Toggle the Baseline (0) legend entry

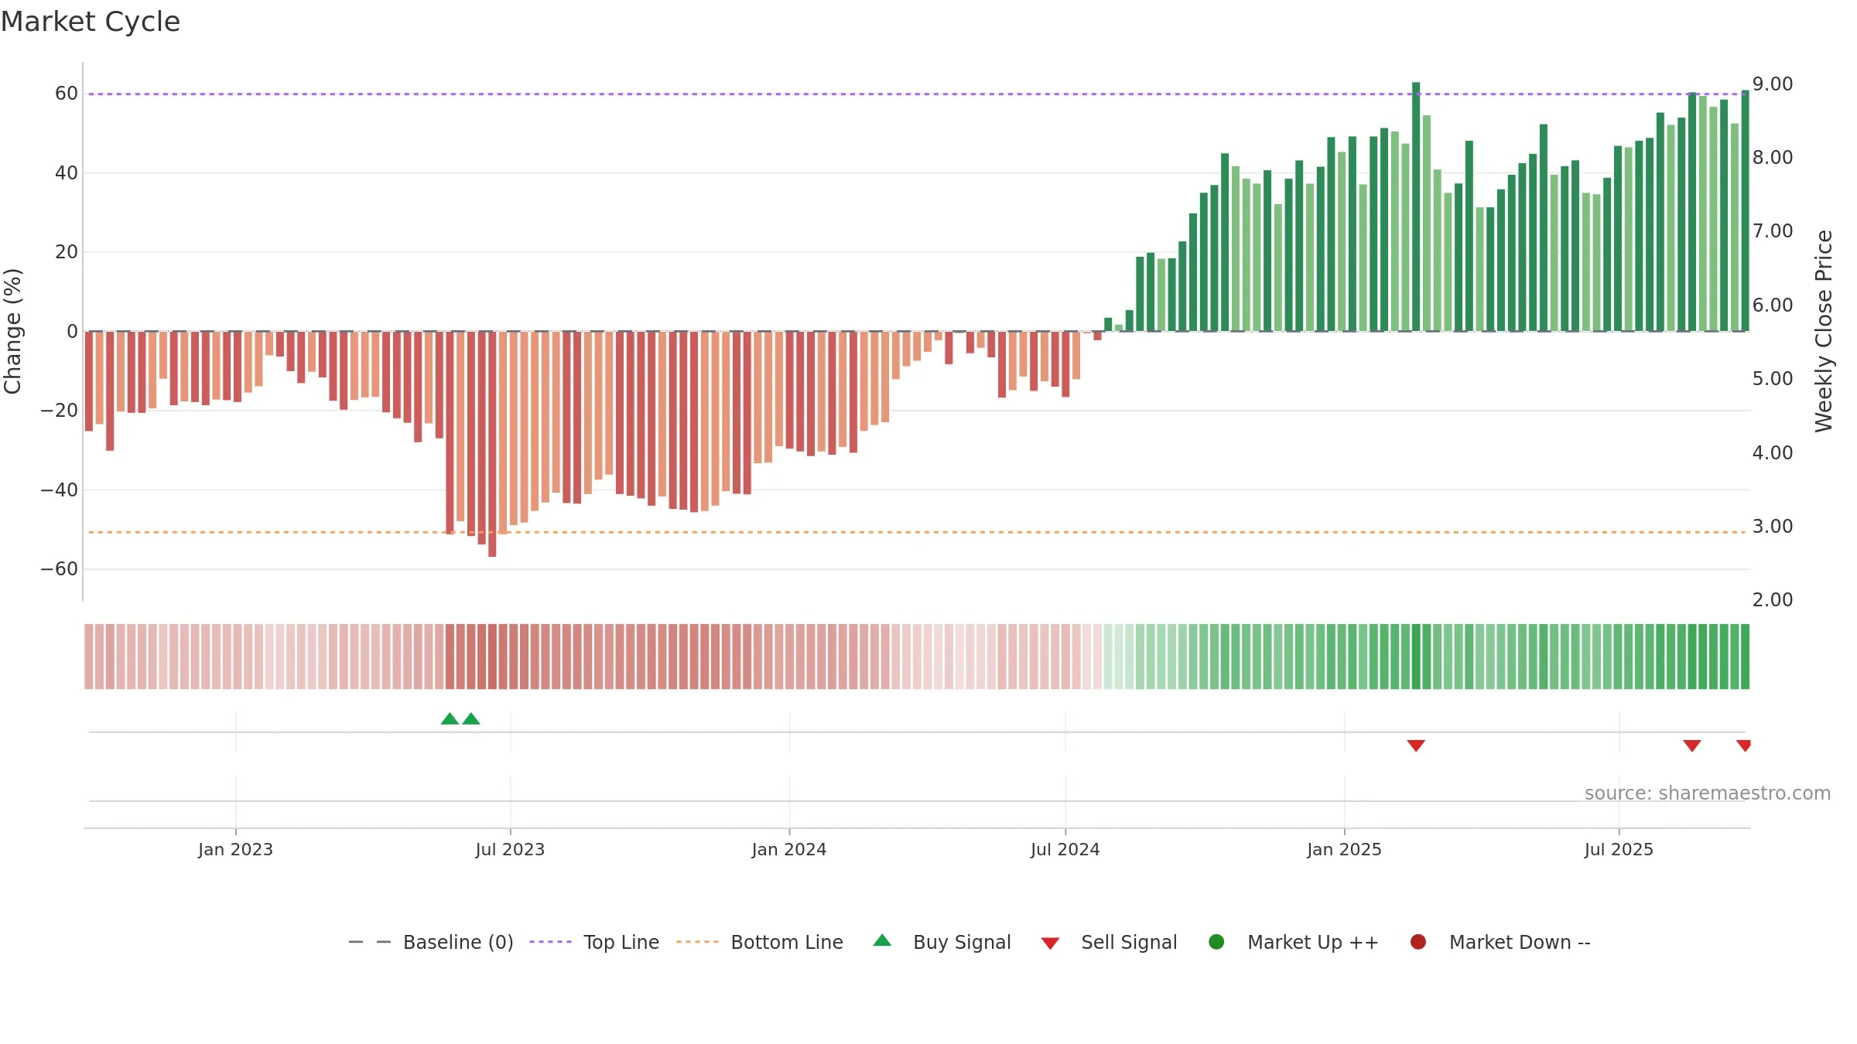pos(431,942)
